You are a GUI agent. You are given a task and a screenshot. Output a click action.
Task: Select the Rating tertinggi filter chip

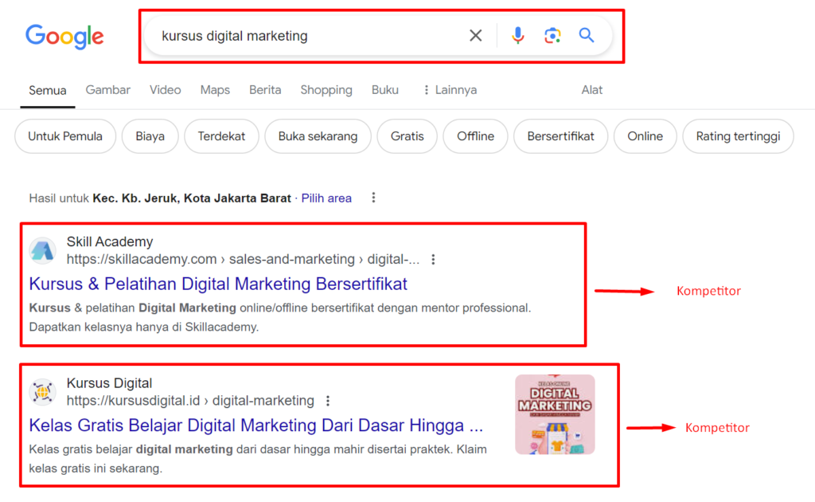click(738, 136)
